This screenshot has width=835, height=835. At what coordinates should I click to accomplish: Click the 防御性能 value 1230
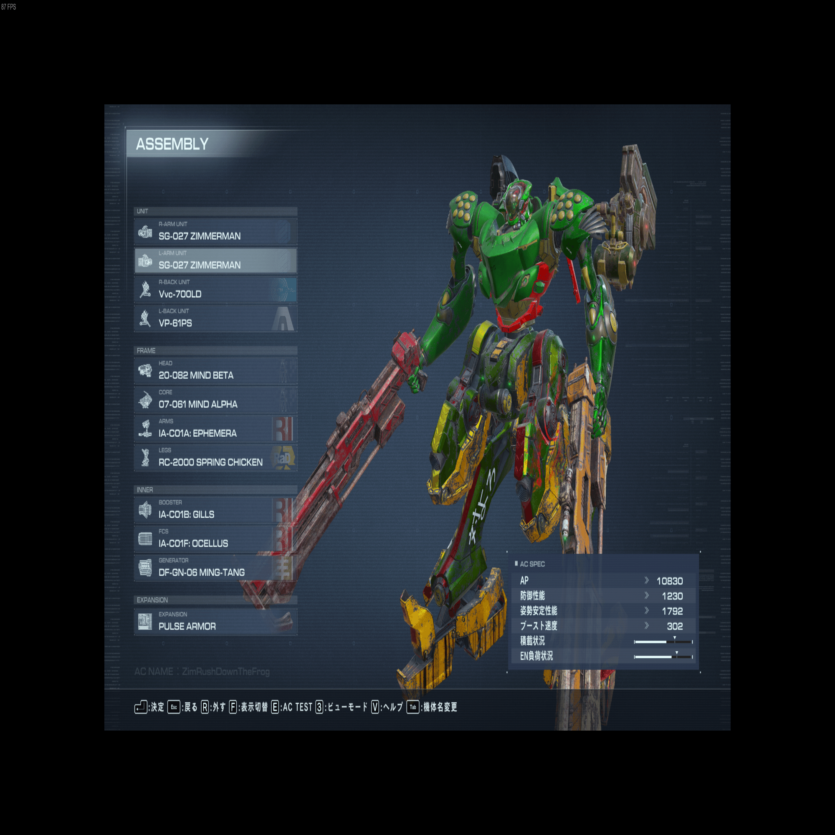click(x=673, y=596)
